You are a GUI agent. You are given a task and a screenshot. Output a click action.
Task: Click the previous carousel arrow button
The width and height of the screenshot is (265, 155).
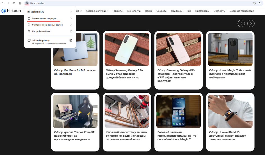(x=241, y=23)
